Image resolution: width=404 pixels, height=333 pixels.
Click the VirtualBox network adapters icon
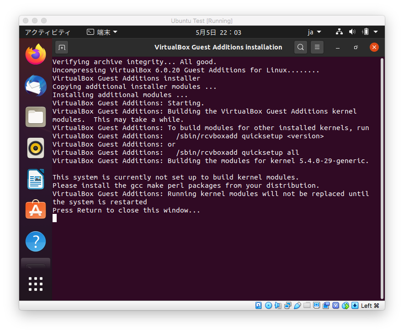pyautogui.click(x=287, y=306)
